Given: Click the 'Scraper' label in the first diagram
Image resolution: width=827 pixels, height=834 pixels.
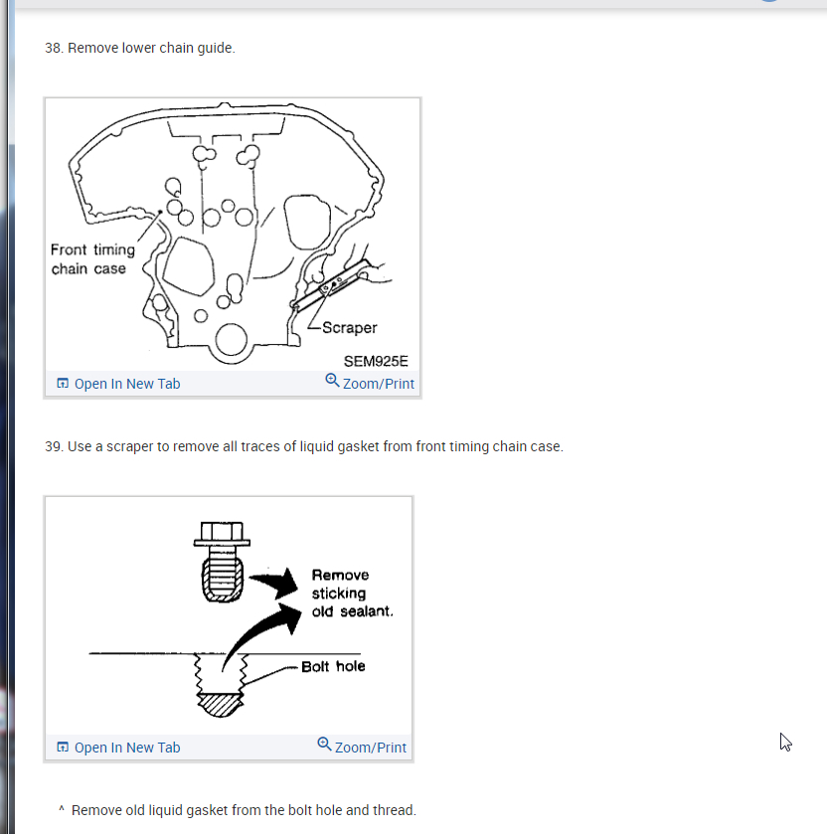Looking at the screenshot, I should tap(350, 328).
